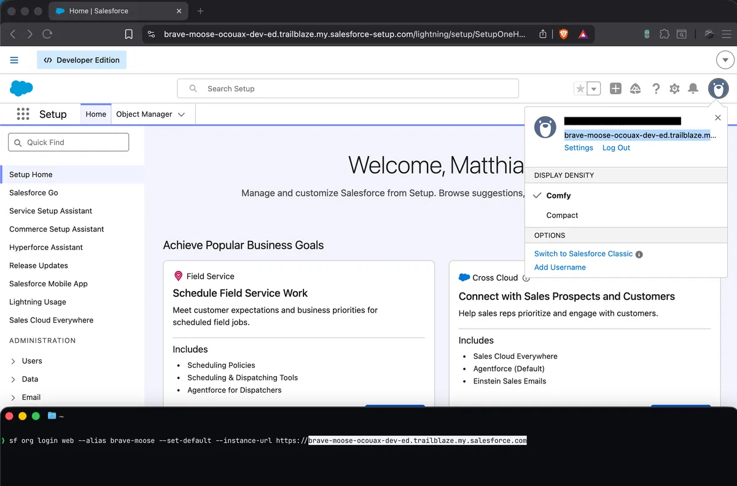Click the browser URL address bar
Viewport: 737px width, 486px height.
pyautogui.click(x=344, y=34)
